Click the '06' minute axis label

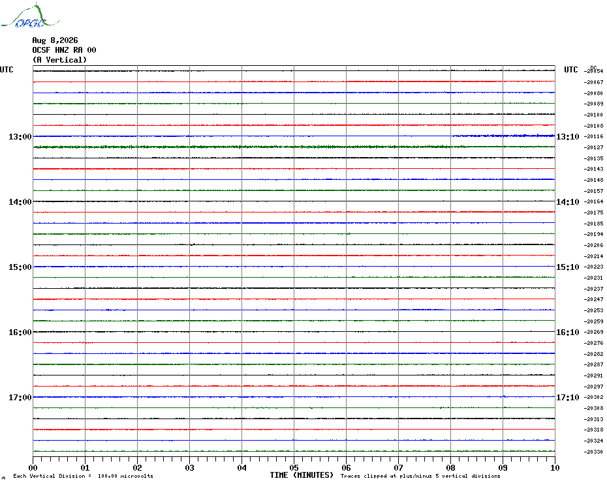click(347, 468)
